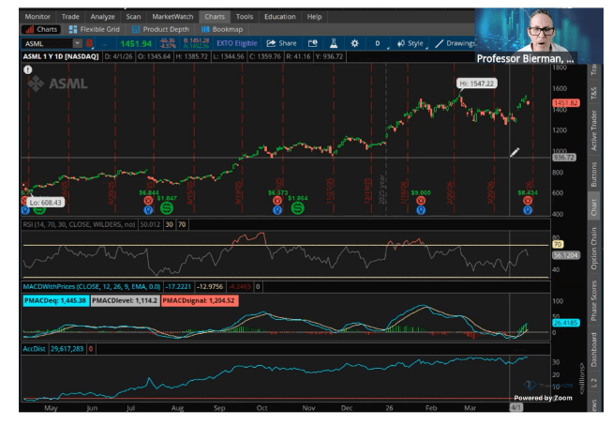Viewport: 612px width, 426px height.
Task: Select the Charts main tab
Action: coord(215,17)
